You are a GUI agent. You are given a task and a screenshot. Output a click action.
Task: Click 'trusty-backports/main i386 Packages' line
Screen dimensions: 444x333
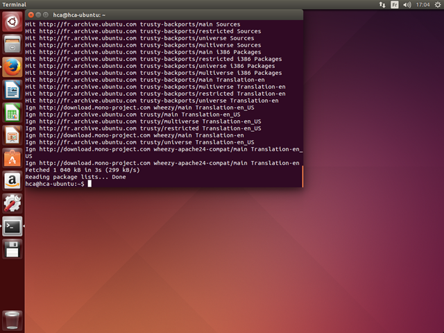click(x=143, y=52)
